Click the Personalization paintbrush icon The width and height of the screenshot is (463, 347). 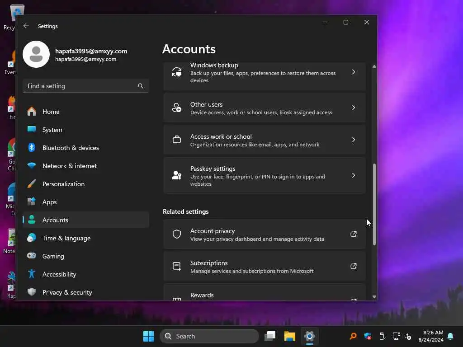pyautogui.click(x=32, y=183)
